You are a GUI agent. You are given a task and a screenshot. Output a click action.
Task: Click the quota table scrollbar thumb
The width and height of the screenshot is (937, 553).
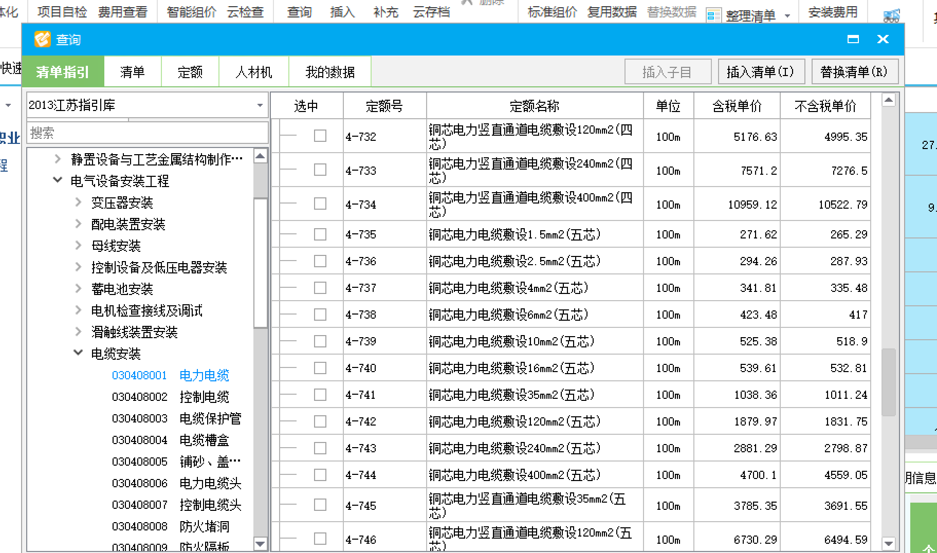889,382
